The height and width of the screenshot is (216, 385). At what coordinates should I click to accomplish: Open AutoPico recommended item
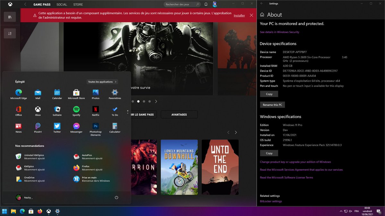click(88, 157)
